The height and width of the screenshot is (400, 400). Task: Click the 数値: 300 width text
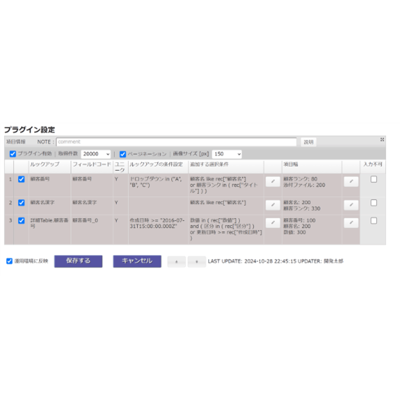point(295,232)
